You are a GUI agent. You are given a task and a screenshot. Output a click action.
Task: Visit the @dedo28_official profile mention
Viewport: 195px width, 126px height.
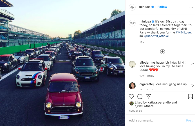pyautogui.click(x=156, y=36)
